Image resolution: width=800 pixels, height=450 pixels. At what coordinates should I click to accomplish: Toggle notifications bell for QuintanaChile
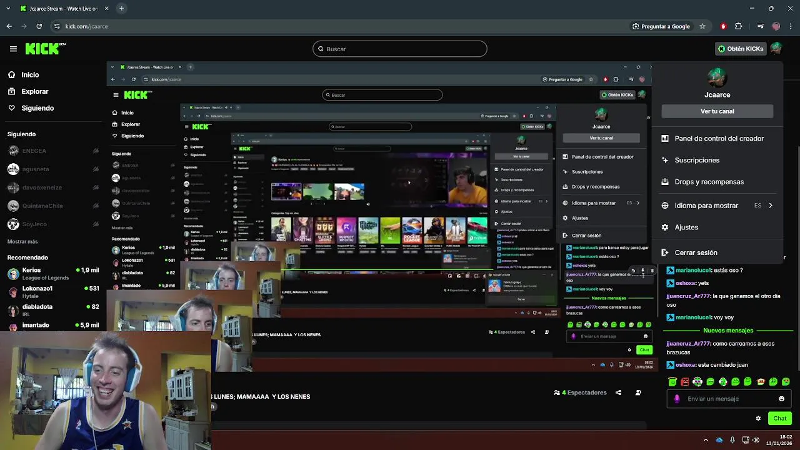96,206
